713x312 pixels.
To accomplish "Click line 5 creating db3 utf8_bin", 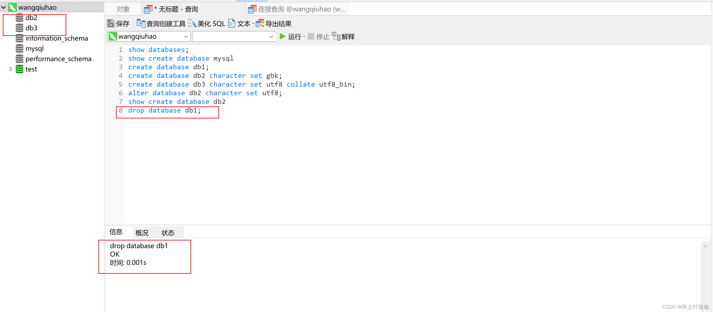I will tap(242, 84).
